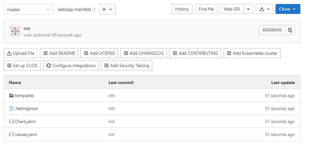
Task: Expand the plus add-file dropdown
Action: [x=107, y=9]
